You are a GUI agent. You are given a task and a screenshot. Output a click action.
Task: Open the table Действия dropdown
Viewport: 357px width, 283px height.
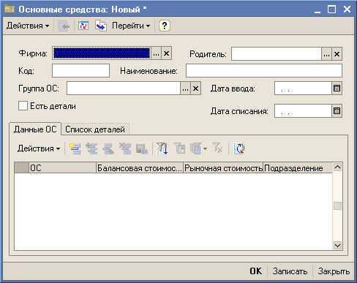click(x=39, y=148)
